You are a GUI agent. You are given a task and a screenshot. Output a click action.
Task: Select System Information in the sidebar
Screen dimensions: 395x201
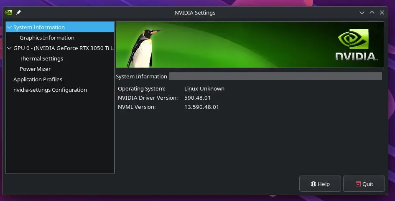click(60, 27)
